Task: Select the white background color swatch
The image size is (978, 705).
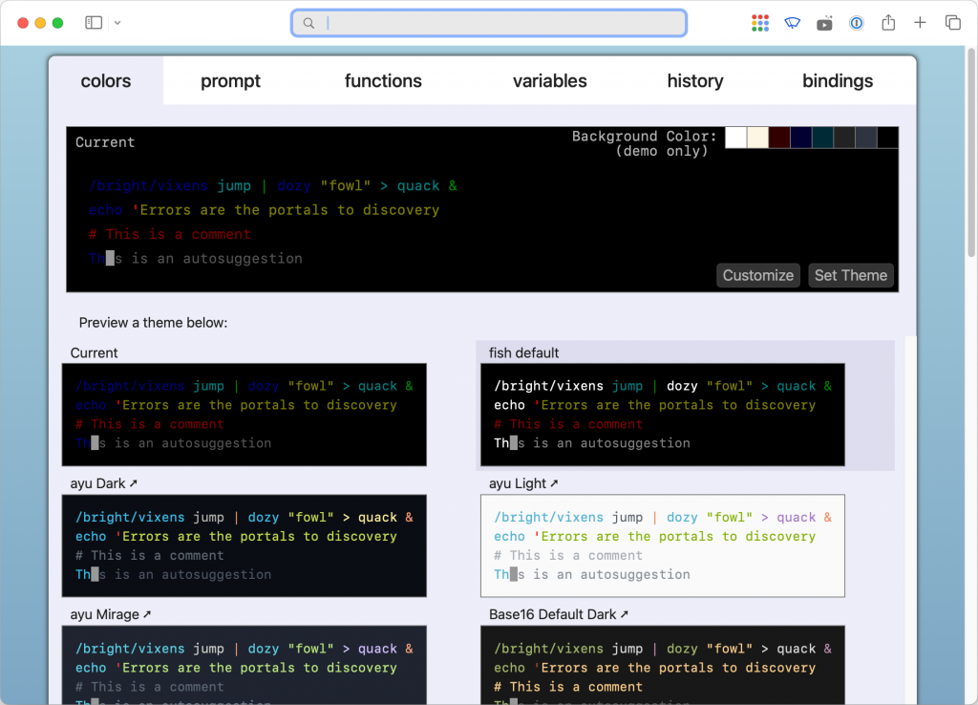Action: tap(736, 138)
